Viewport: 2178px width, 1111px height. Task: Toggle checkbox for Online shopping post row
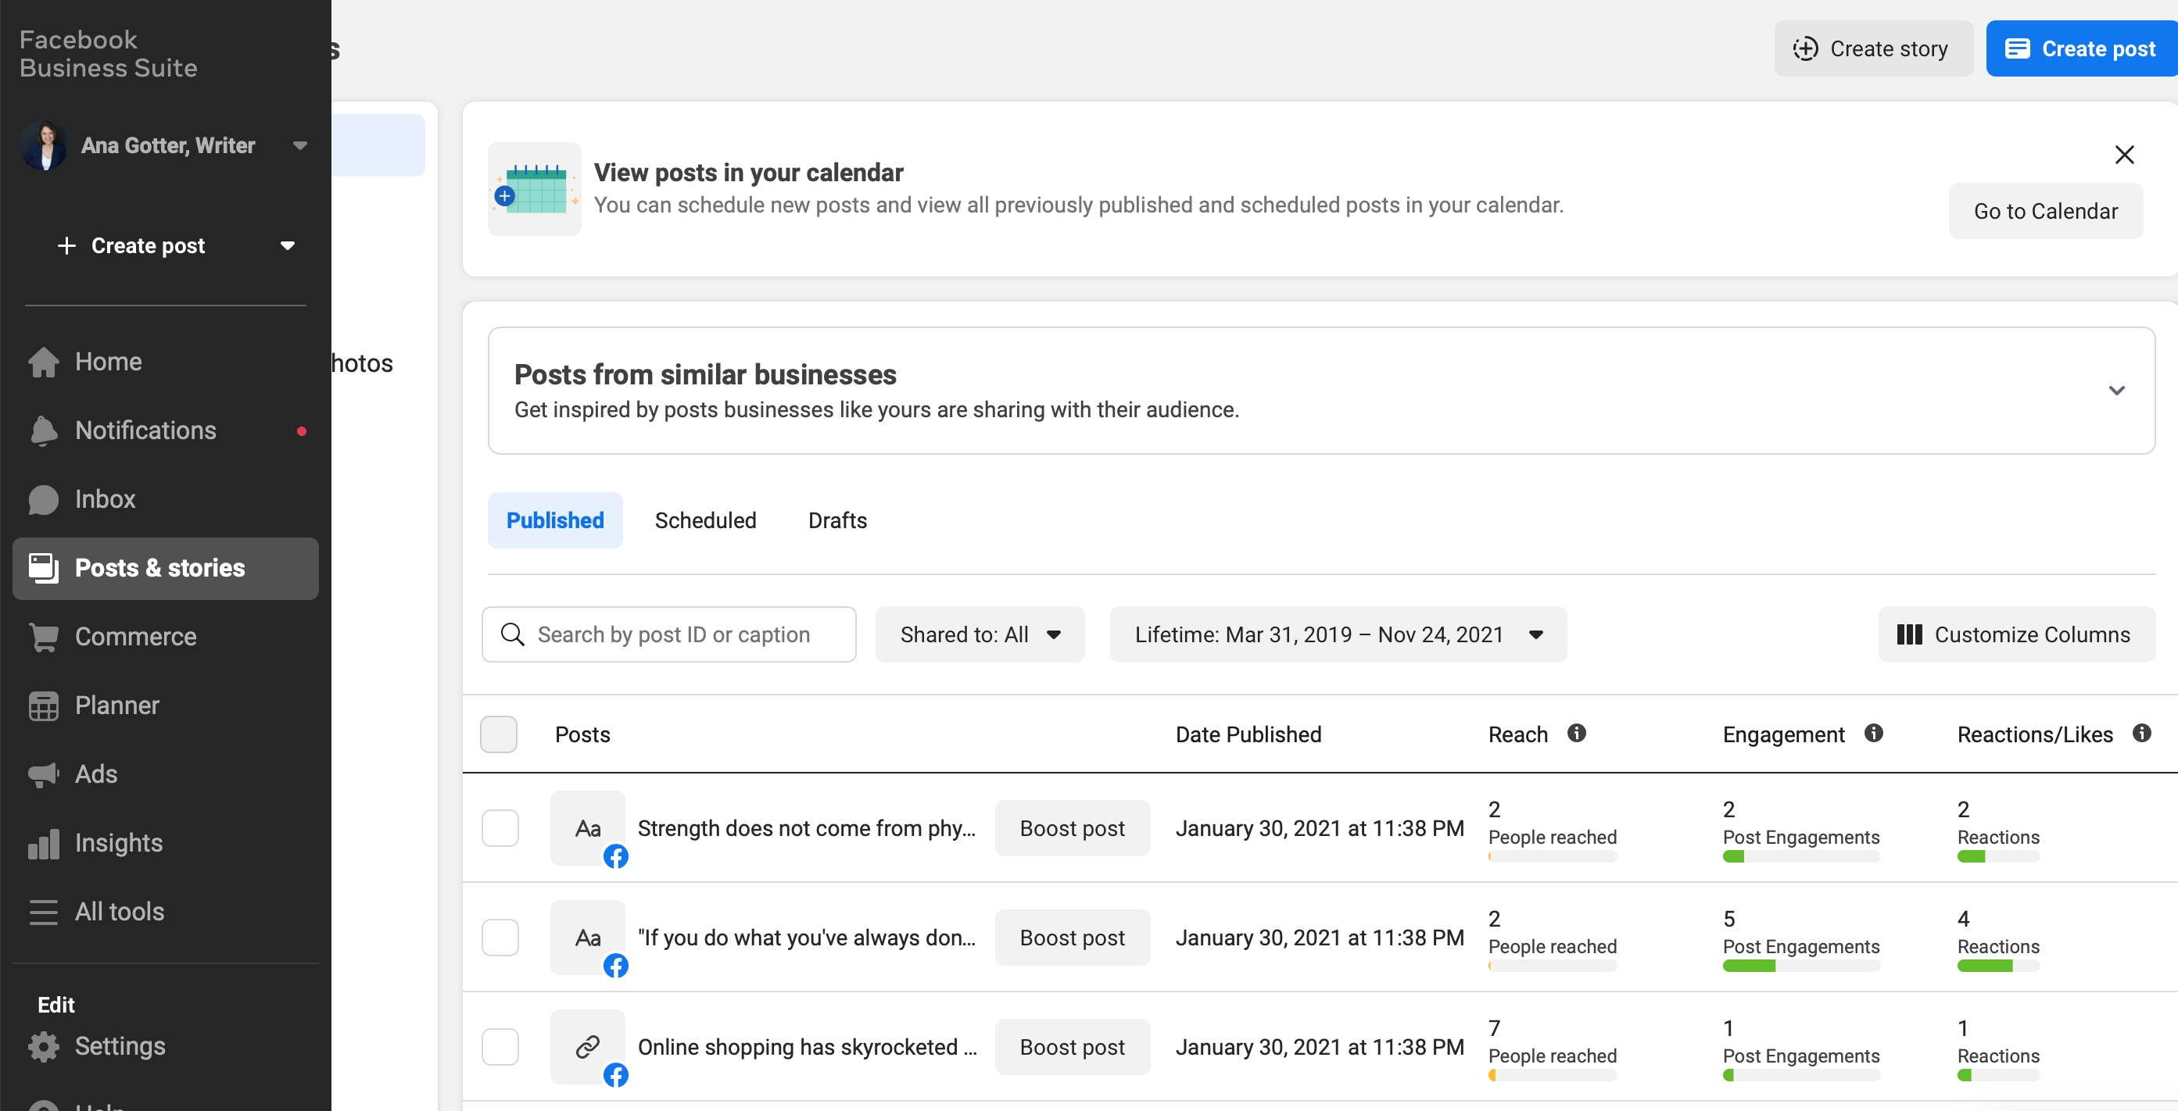point(500,1045)
